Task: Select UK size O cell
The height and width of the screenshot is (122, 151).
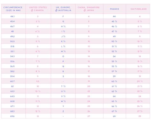Action: 63,56
